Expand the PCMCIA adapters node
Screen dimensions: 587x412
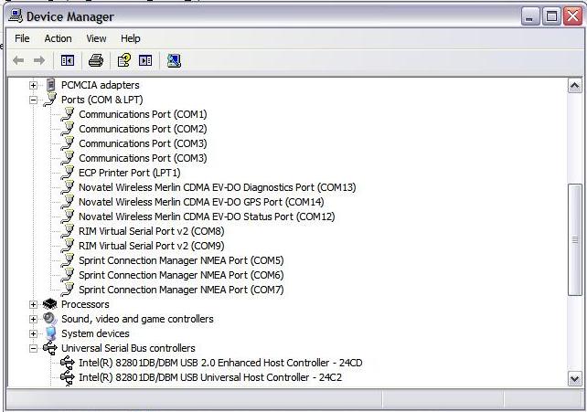click(x=33, y=85)
